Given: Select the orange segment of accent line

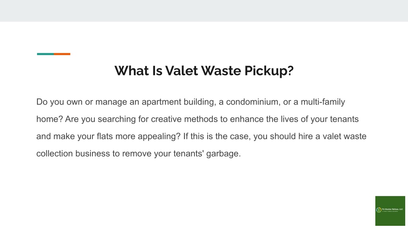Looking at the screenshot, I should click(x=62, y=54).
